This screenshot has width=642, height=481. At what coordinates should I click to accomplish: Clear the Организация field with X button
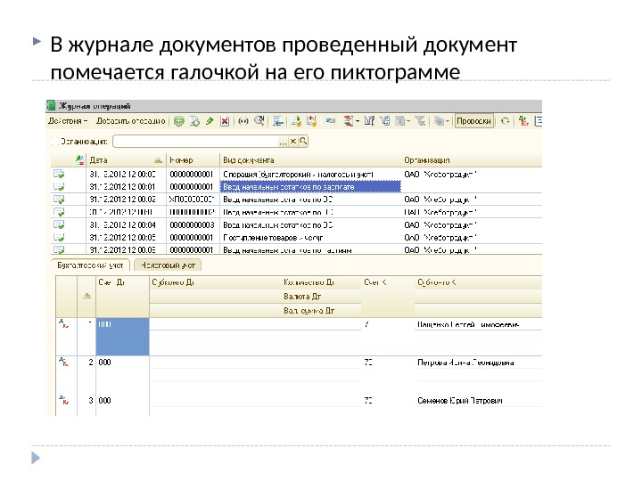(292, 142)
